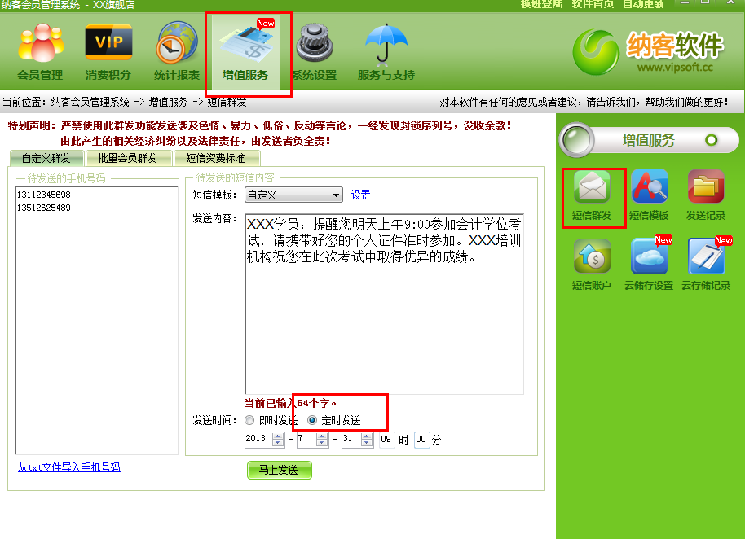This screenshot has width=745, height=539.
Task: Open the VIP 消费积分 module
Action: (x=108, y=50)
